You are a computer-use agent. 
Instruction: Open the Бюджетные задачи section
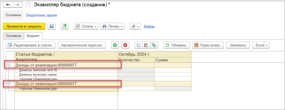pos(42,15)
